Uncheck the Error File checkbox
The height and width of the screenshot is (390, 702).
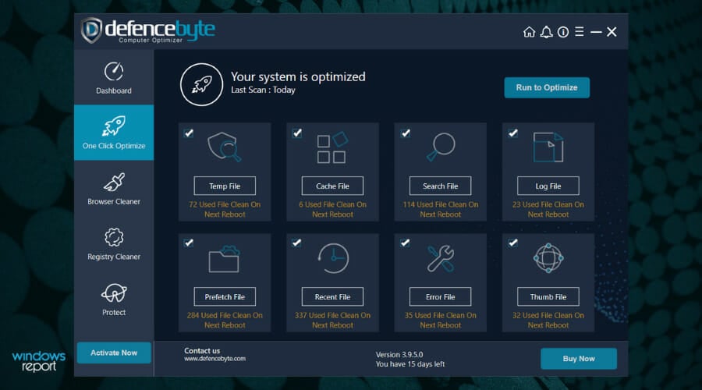(405, 243)
